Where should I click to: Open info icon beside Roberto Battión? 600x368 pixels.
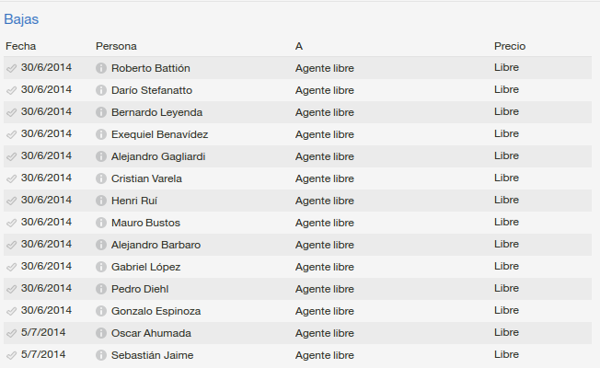tap(101, 68)
